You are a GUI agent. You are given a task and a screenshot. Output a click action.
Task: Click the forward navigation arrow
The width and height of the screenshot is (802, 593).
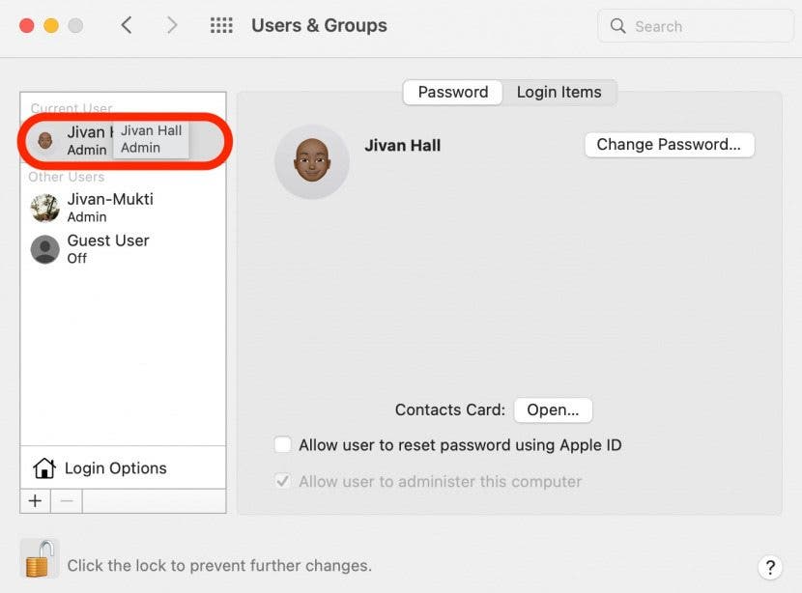(172, 25)
